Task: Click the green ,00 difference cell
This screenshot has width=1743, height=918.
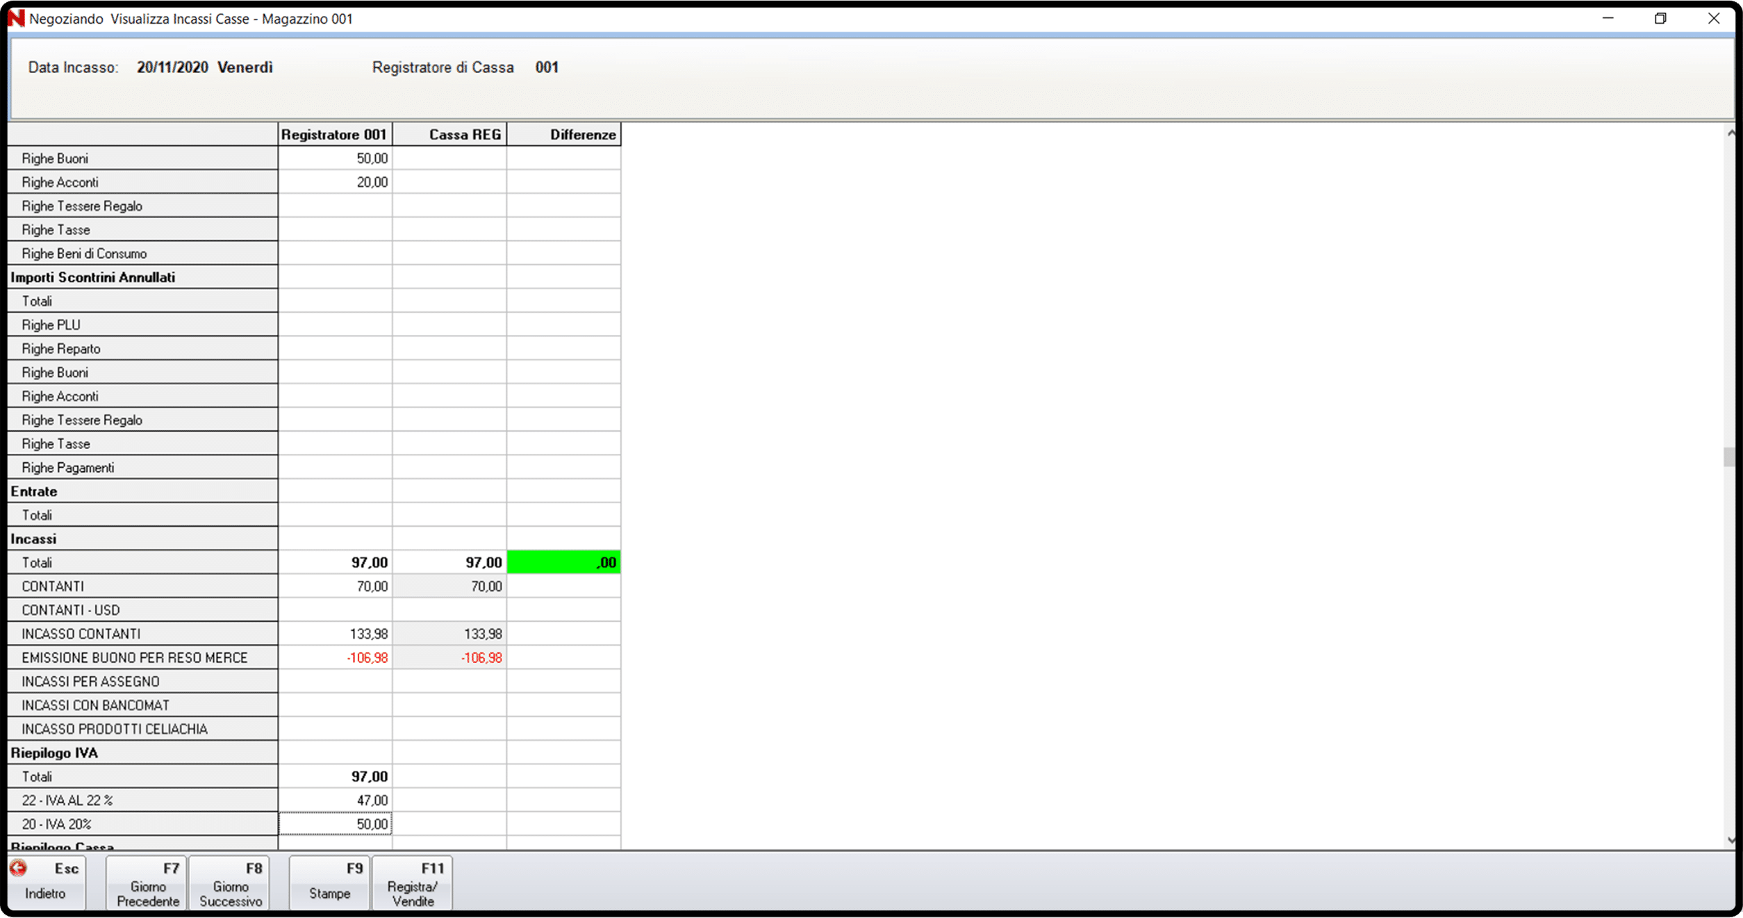Action: (x=564, y=562)
